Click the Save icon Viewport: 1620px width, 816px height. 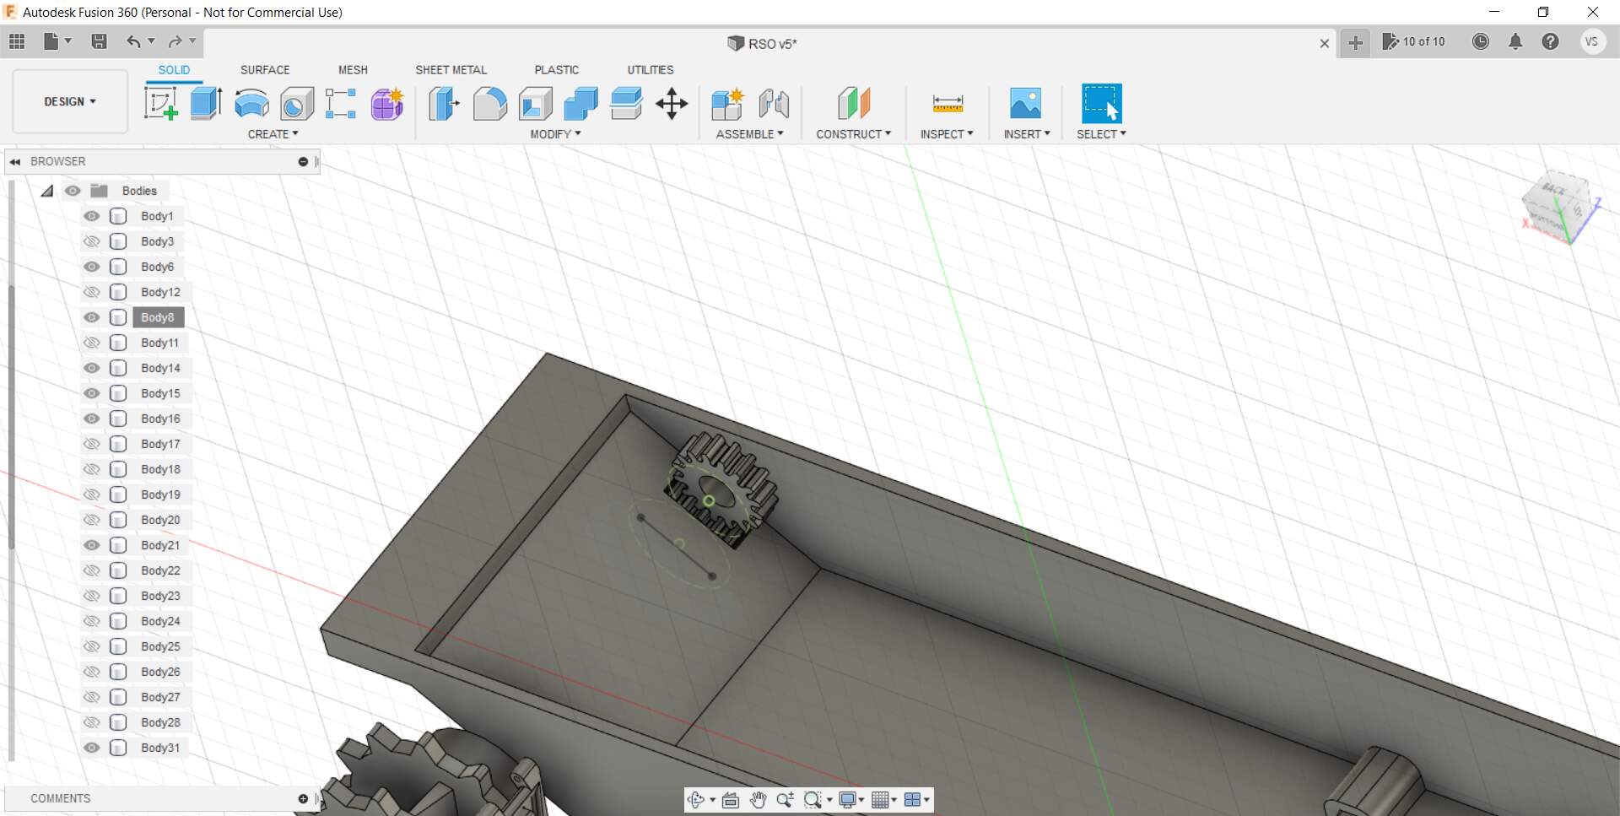pyautogui.click(x=99, y=41)
